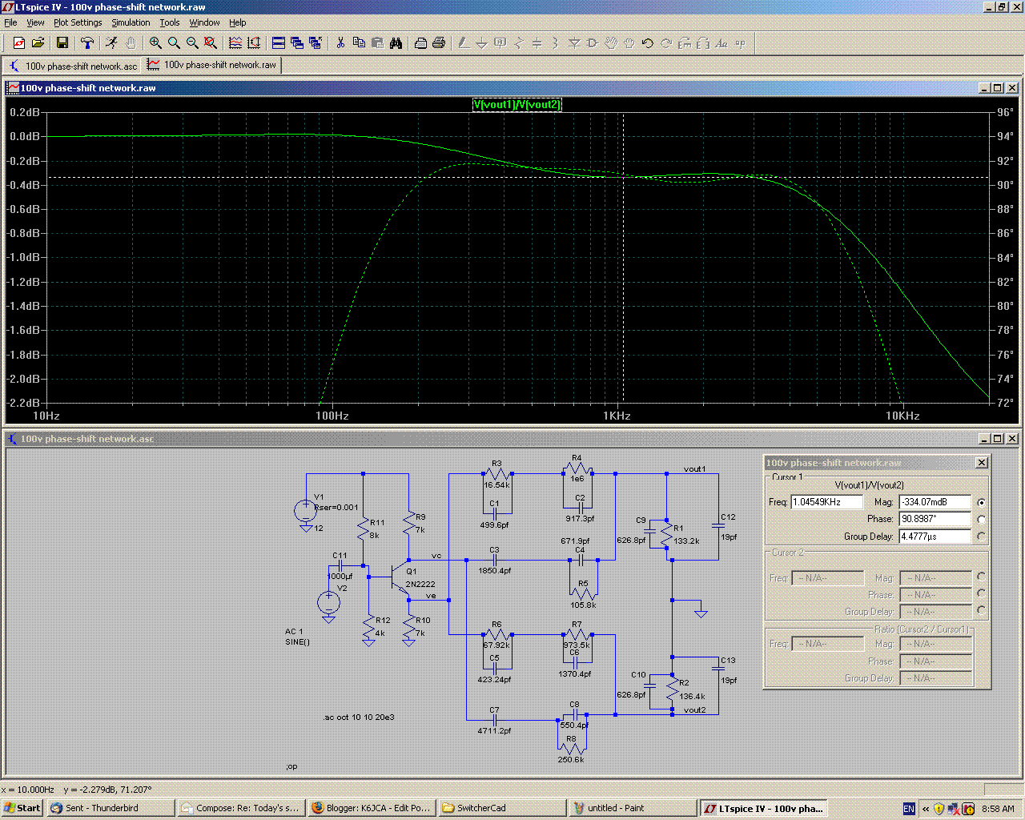Click the V(vout1)/V(vout2) trace label
1025x820 pixels.
coord(517,105)
